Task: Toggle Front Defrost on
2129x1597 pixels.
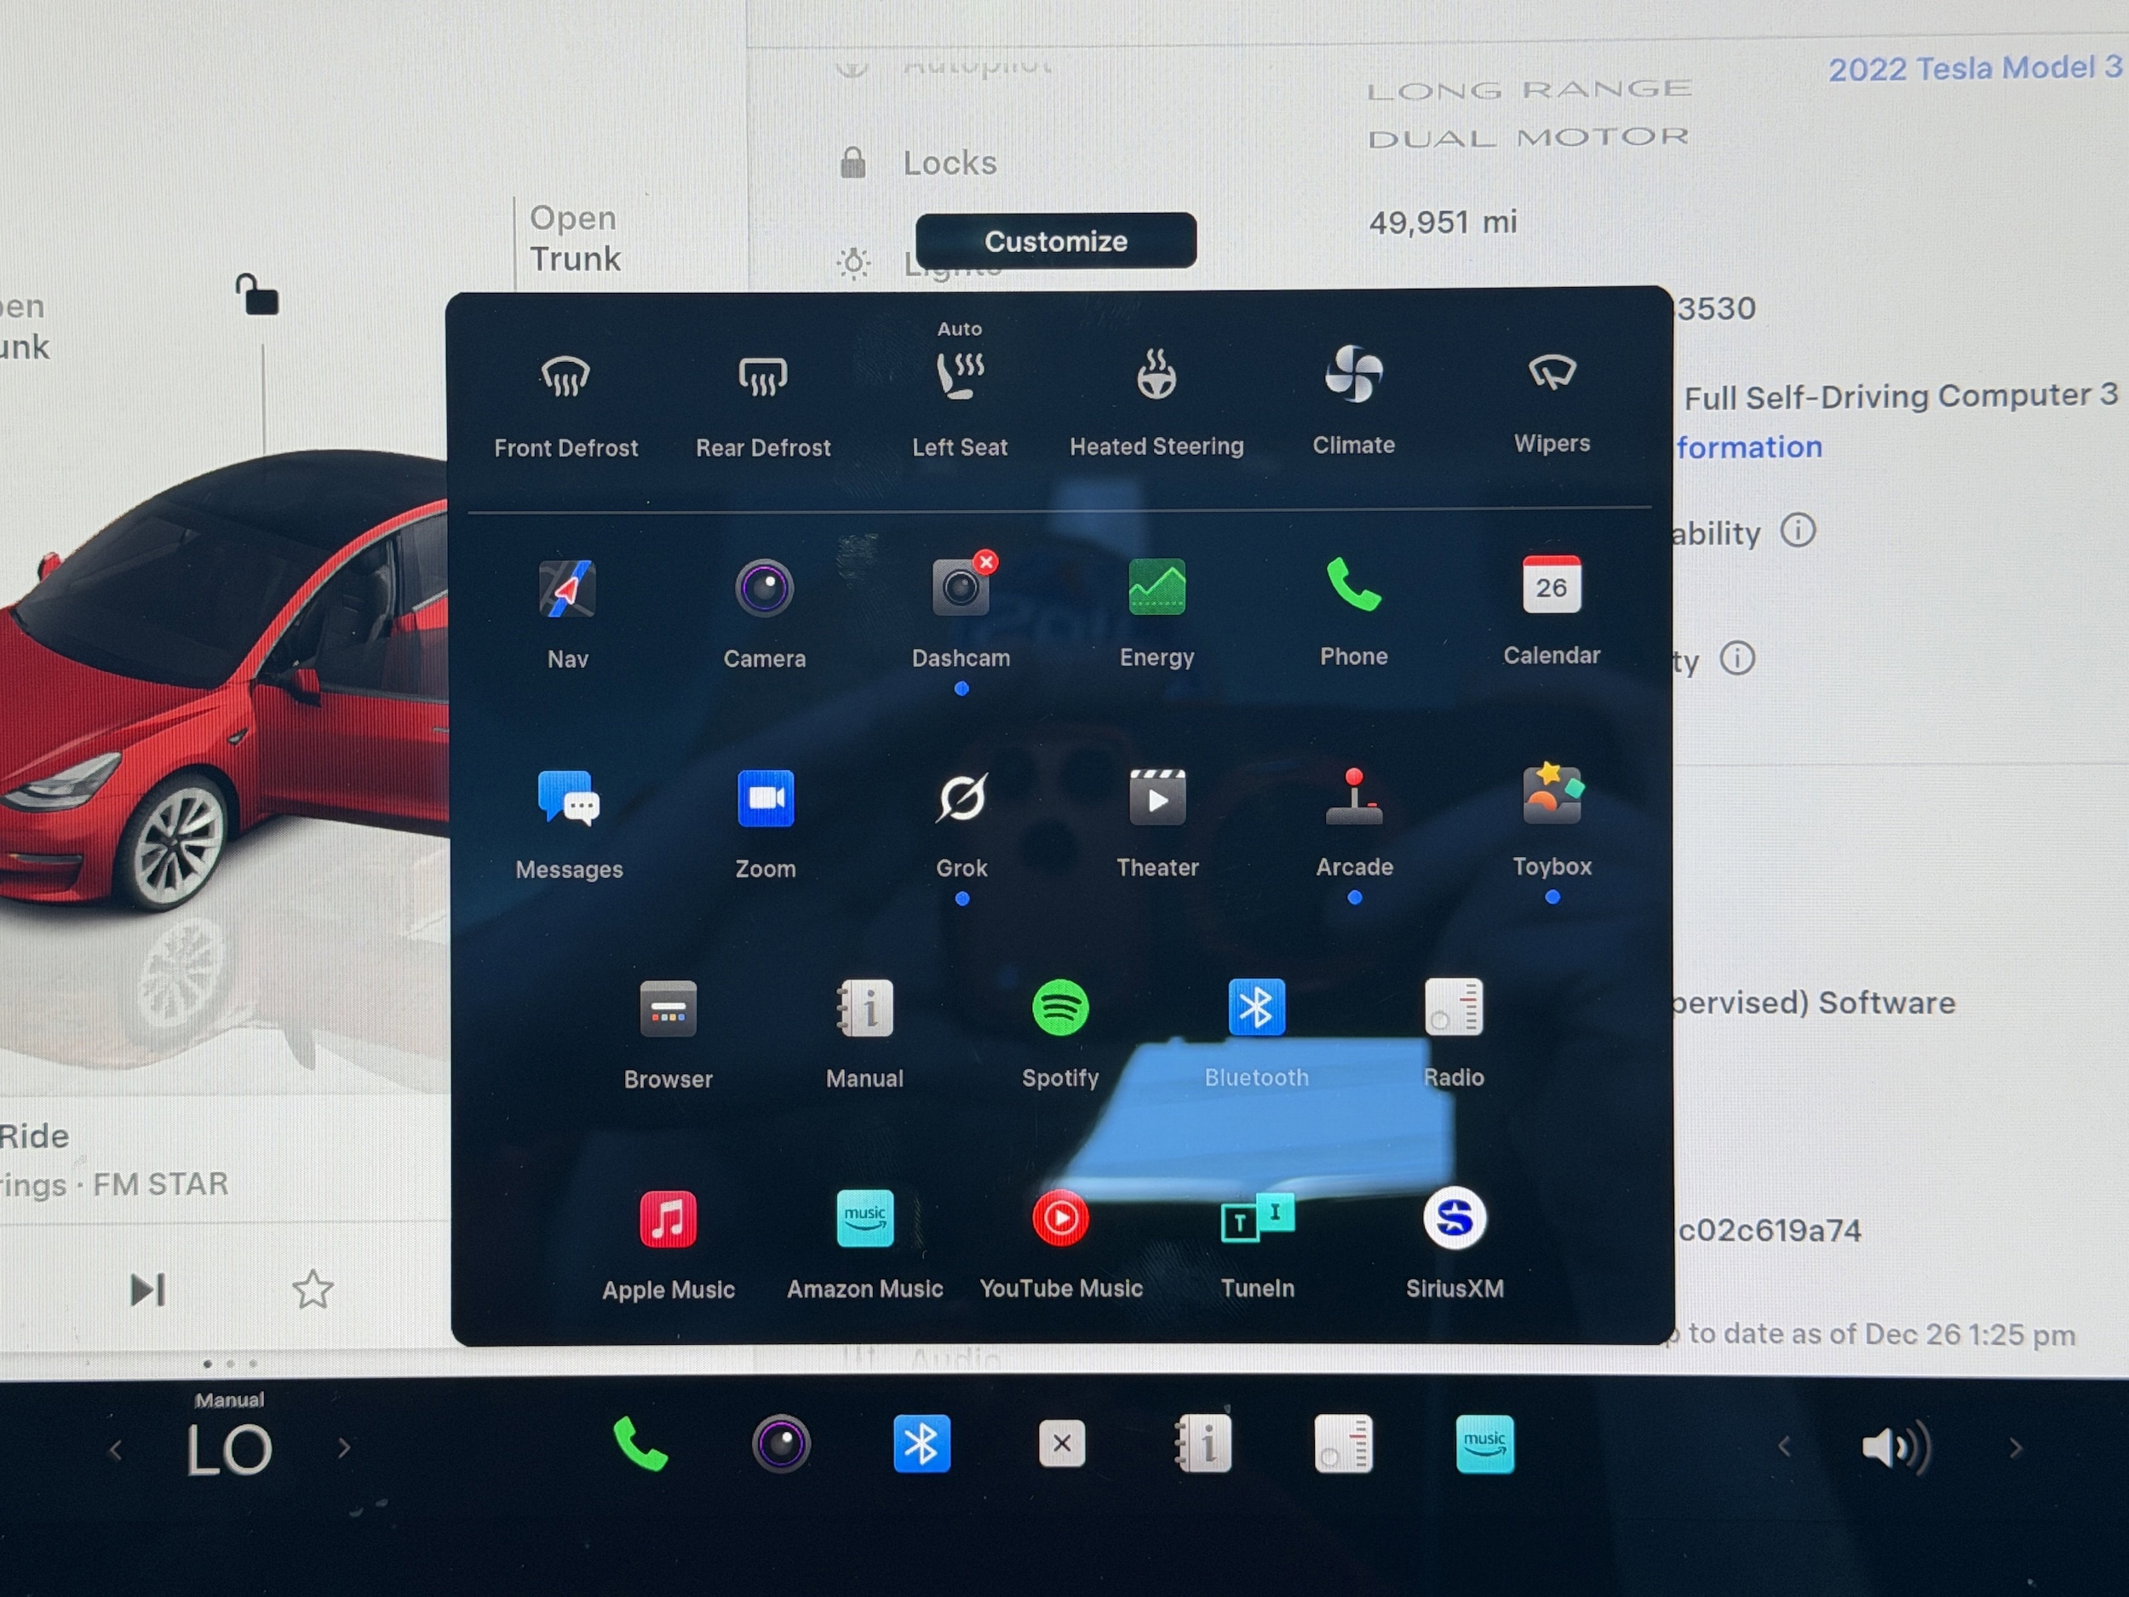Action: (566, 377)
